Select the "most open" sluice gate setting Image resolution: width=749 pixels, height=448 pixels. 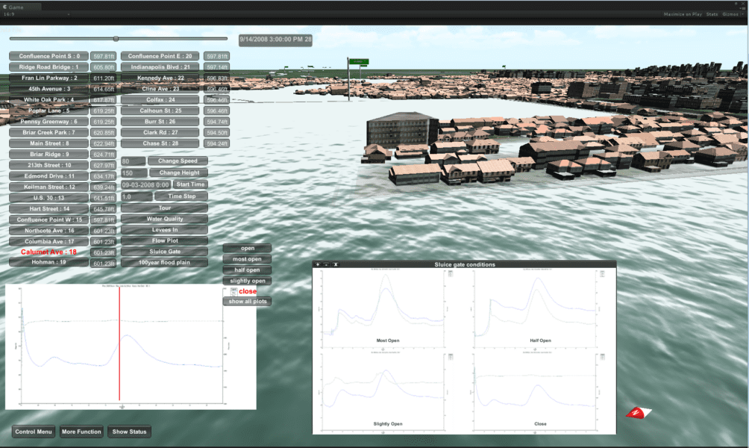[x=247, y=258]
